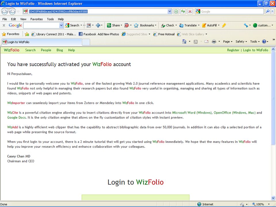
Task: Open the Favorites star button
Action: 11,34
